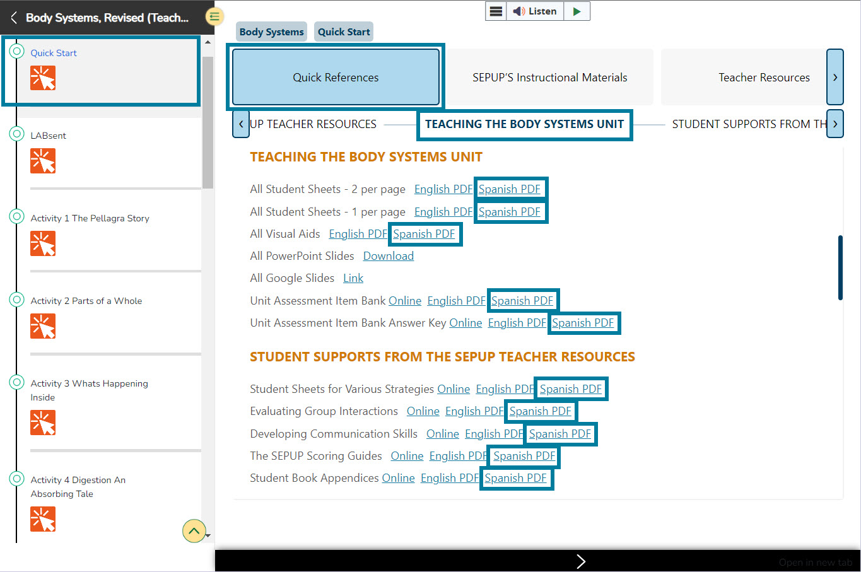Select the Activity 4 Digestion progress circle
The width and height of the screenshot is (861, 572).
(x=17, y=479)
